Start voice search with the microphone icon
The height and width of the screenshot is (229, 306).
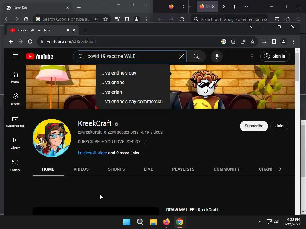pyautogui.click(x=216, y=56)
